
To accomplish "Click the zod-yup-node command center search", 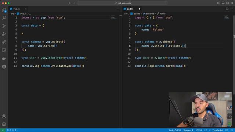I will pos(122,3).
